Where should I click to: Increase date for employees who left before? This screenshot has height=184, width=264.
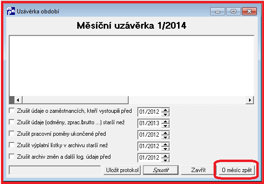pos(165,110)
